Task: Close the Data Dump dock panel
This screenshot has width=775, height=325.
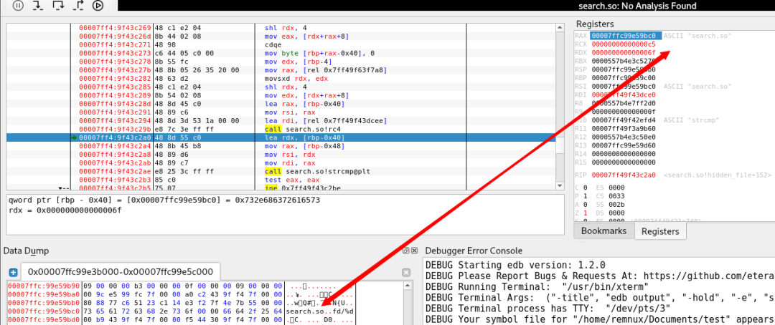Action: (x=415, y=251)
